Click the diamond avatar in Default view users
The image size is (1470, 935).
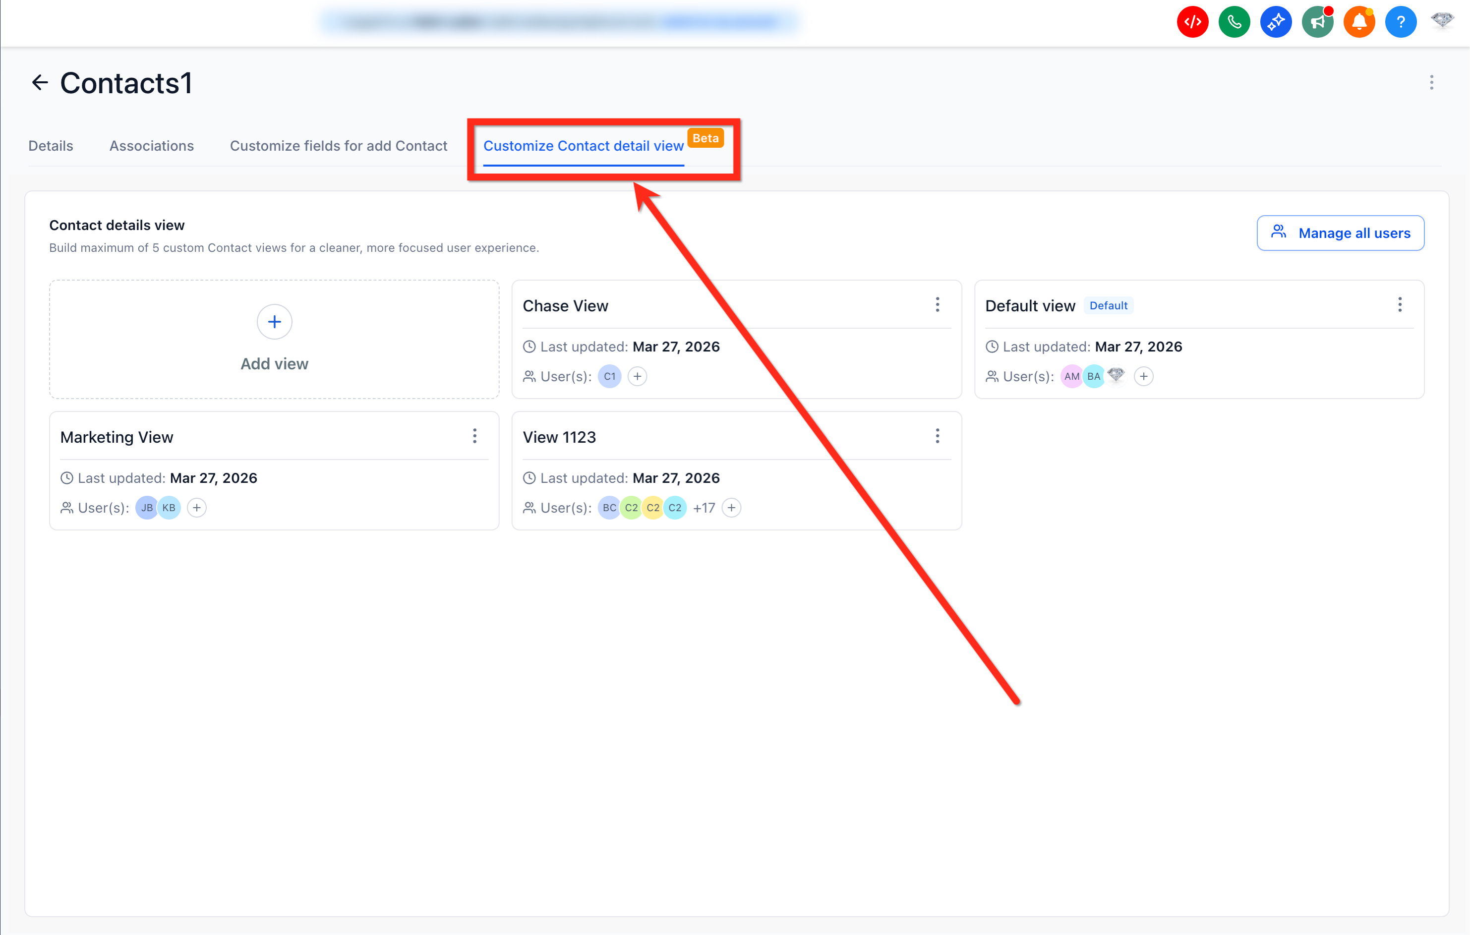click(x=1116, y=374)
